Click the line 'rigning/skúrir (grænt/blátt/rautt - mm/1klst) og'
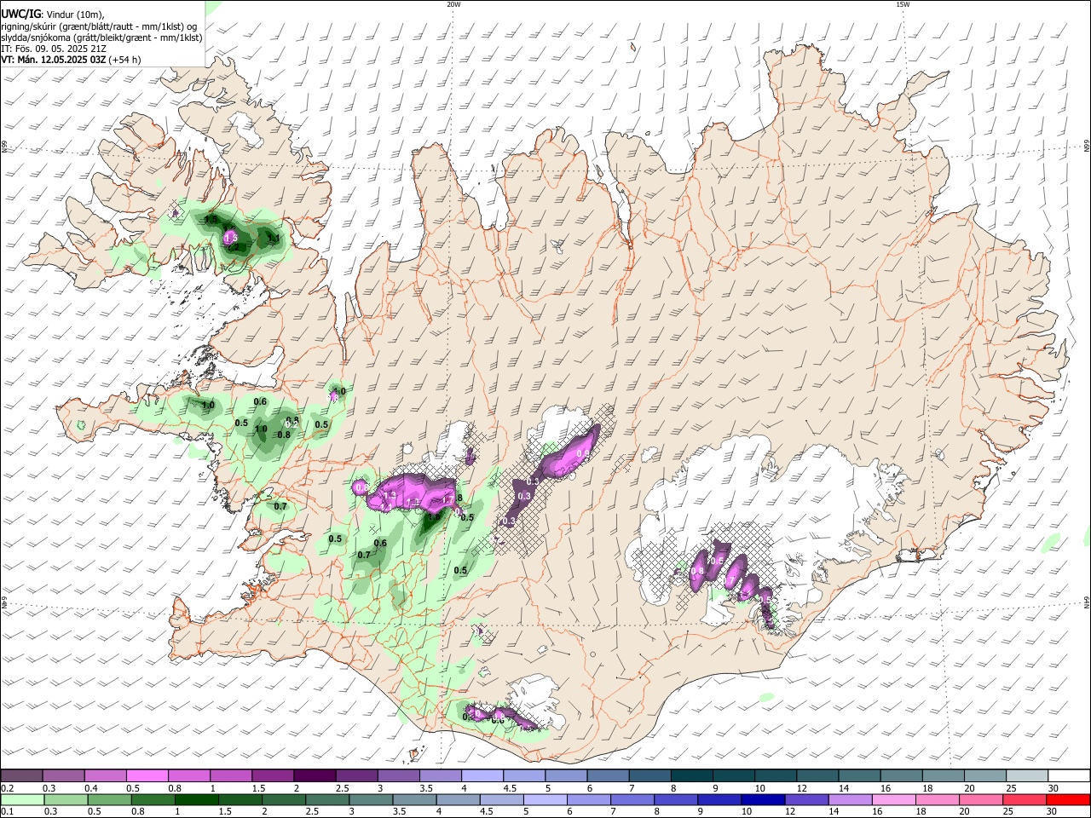 [x=99, y=26]
